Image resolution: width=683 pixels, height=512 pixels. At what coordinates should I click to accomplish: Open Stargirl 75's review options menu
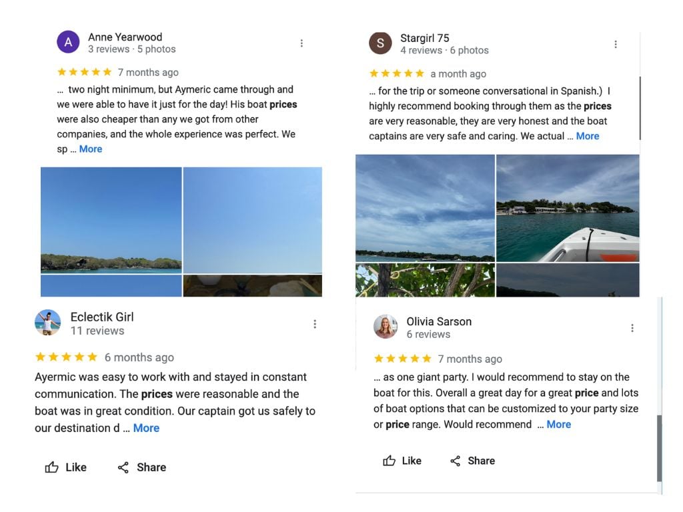(x=616, y=44)
